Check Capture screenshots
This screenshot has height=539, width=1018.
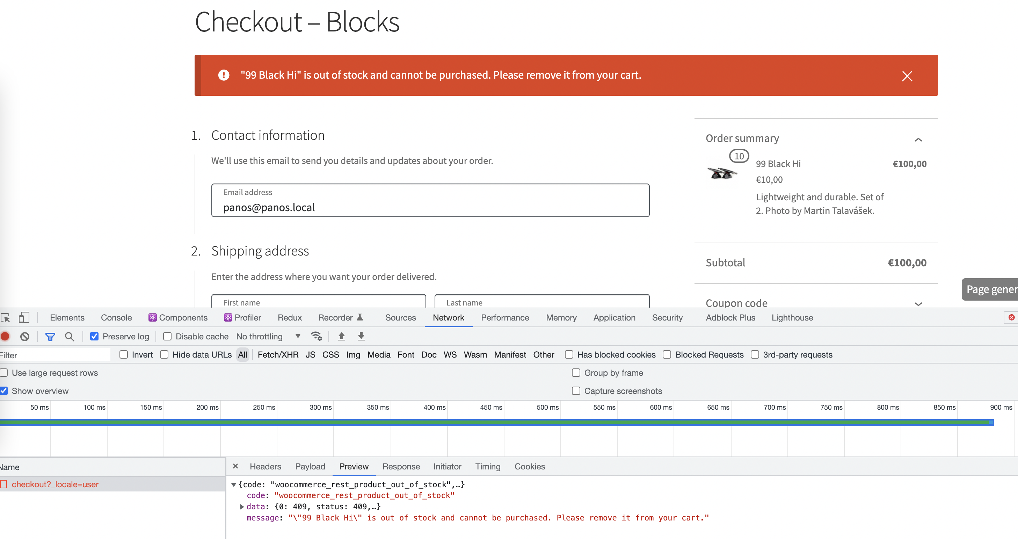tap(576, 391)
